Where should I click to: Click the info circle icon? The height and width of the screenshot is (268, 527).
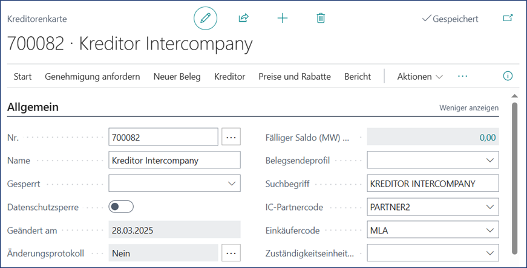[508, 76]
